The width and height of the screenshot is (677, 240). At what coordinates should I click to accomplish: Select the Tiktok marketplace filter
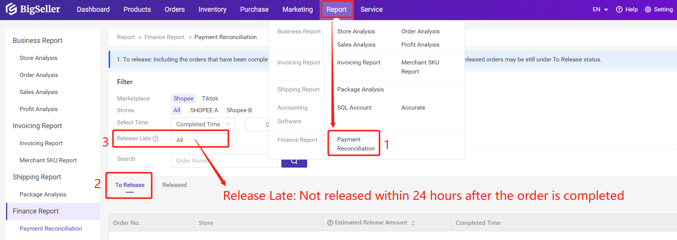click(x=210, y=99)
